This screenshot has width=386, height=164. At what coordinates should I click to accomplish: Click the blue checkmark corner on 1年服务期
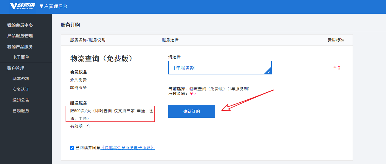click(x=269, y=71)
